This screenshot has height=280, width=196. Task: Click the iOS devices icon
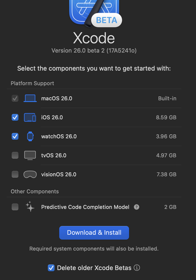(x=30, y=117)
